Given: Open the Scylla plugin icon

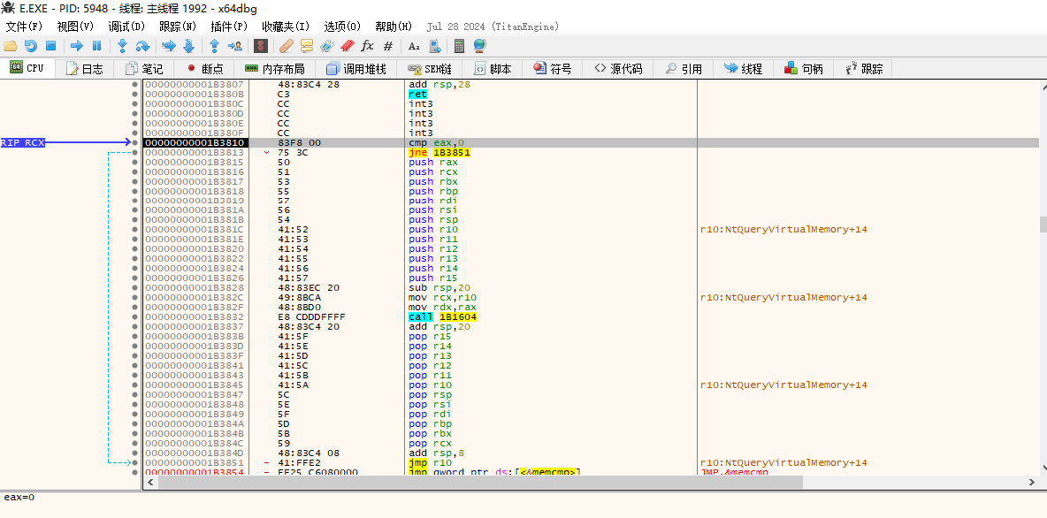Looking at the screenshot, I should pos(261,46).
